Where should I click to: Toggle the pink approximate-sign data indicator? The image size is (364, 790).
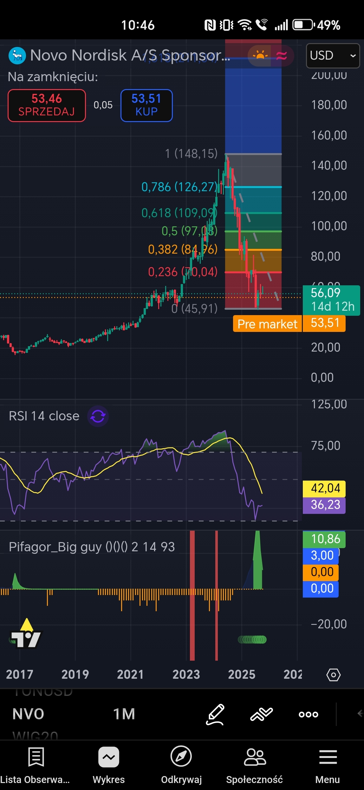(282, 56)
